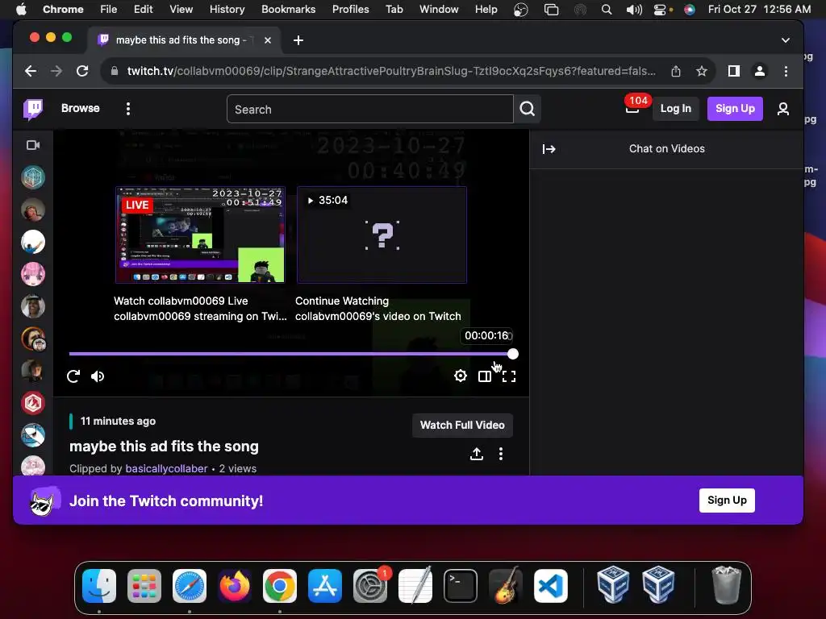Click the seek bar end handle

[512, 355]
